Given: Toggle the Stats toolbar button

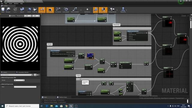Looking at the screenshot, I should (95, 10).
